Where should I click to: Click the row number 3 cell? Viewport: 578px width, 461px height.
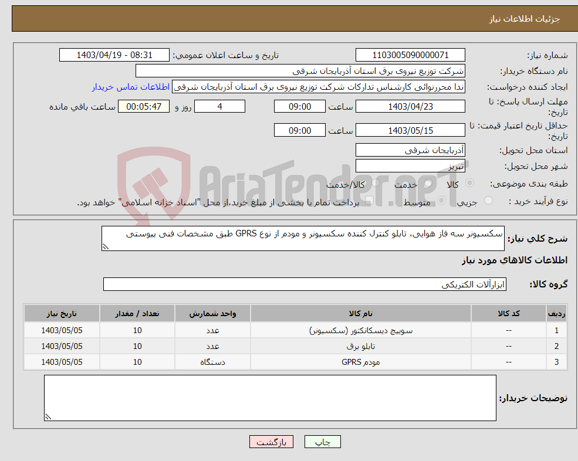tap(557, 362)
